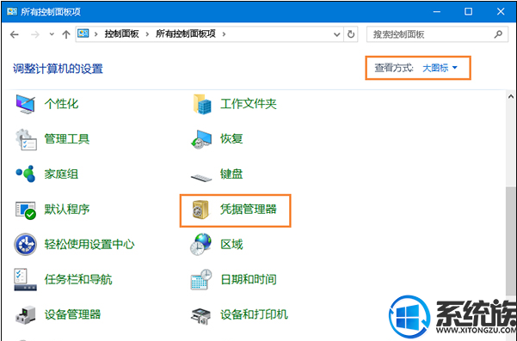
Task: Open the 设备管理器 link
Action: tap(72, 314)
